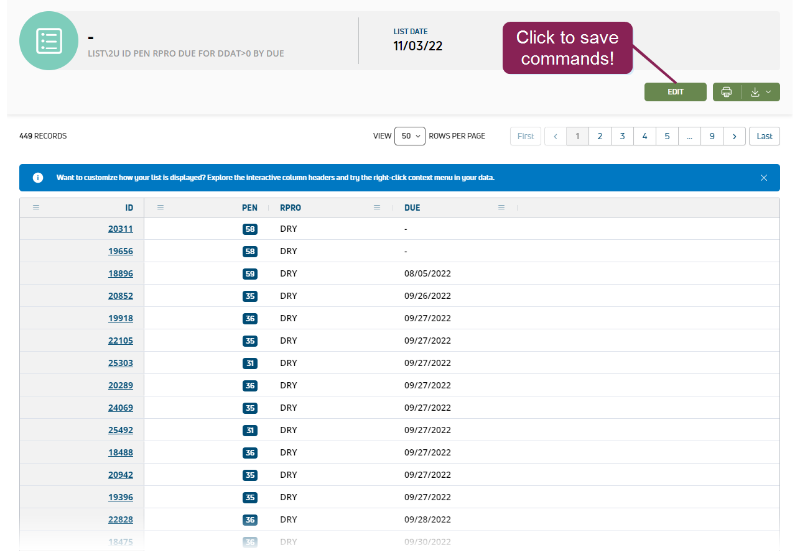Open the PEN column menu icon
800x558 pixels.
[x=160, y=208]
